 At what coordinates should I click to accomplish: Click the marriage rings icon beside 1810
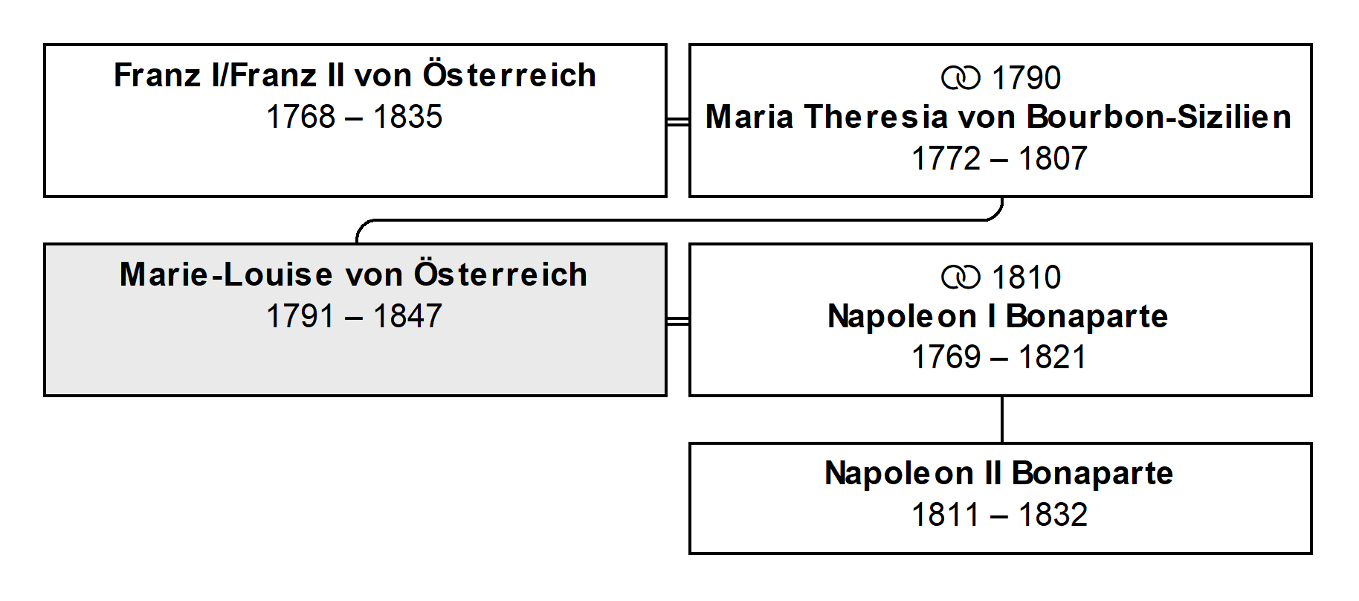coord(961,277)
